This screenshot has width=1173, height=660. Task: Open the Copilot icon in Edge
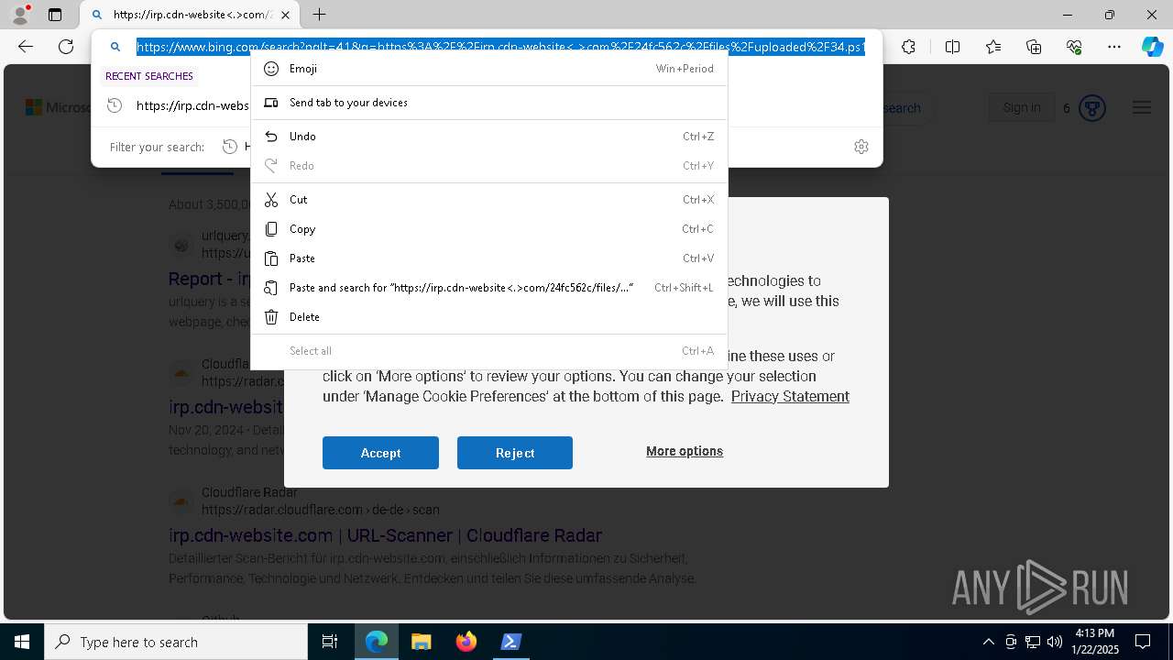click(1152, 47)
